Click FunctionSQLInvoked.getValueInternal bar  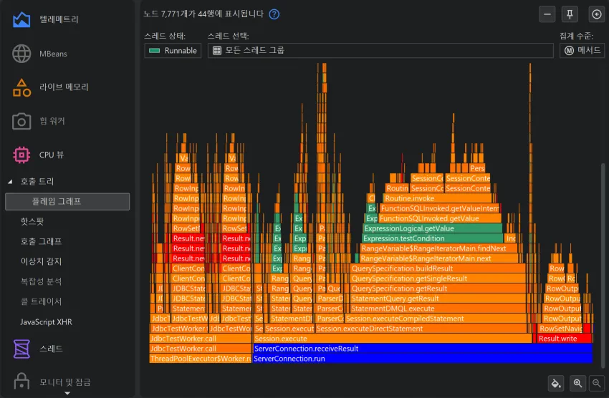click(x=440, y=208)
